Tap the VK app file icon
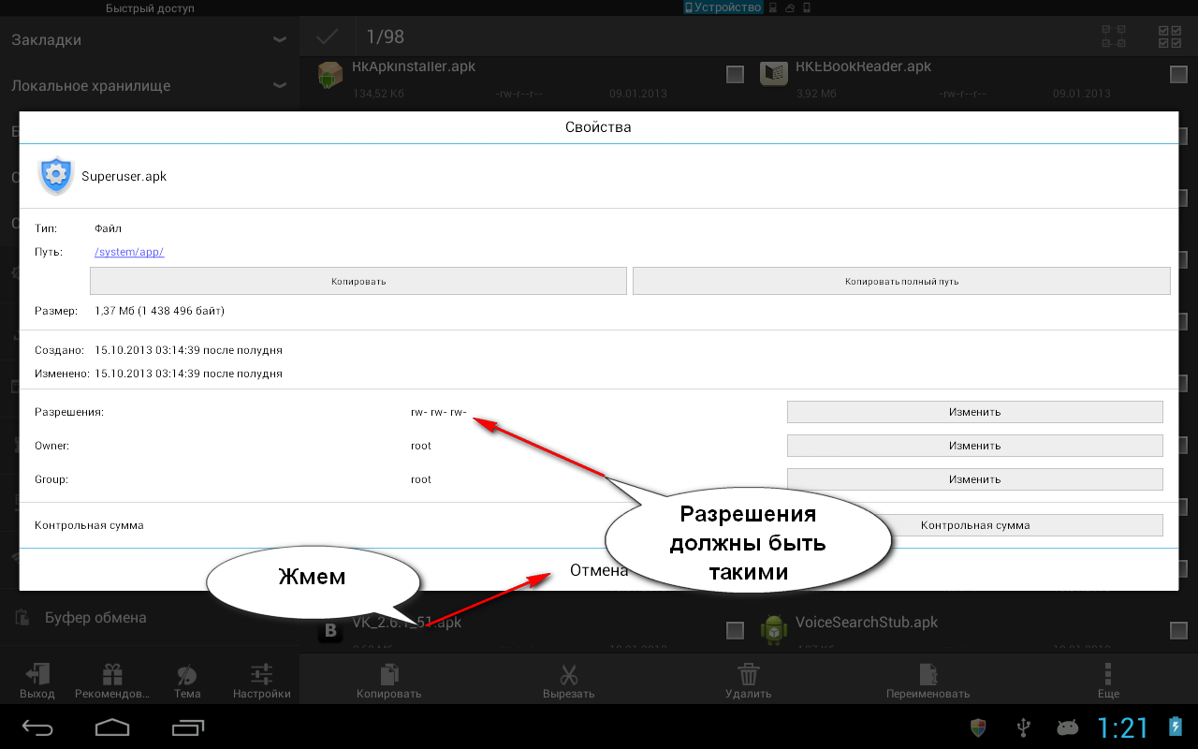Image resolution: width=1198 pixels, height=749 pixels. click(x=329, y=630)
